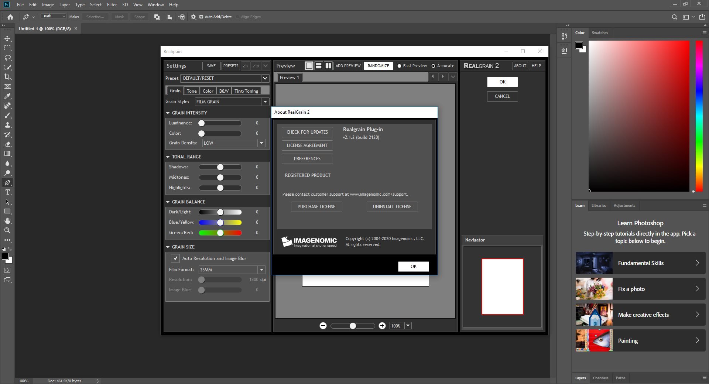Click the Navigator thumbnail preview
Viewport: 709px width, 384px height.
pyautogui.click(x=502, y=287)
